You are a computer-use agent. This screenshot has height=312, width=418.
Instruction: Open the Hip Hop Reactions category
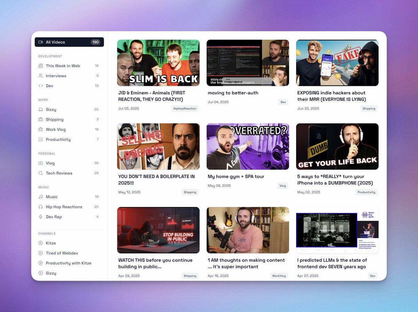[69, 207]
